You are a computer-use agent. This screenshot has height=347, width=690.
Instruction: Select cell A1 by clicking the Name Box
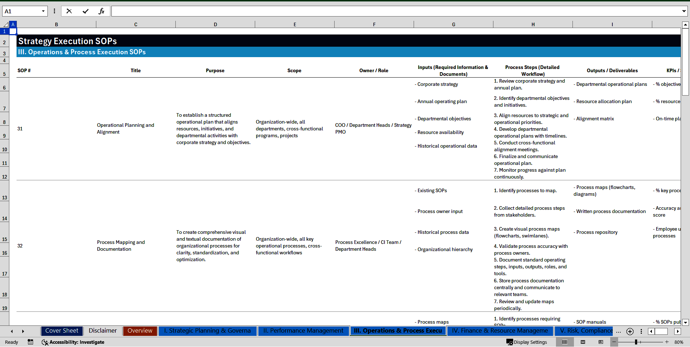coord(22,11)
